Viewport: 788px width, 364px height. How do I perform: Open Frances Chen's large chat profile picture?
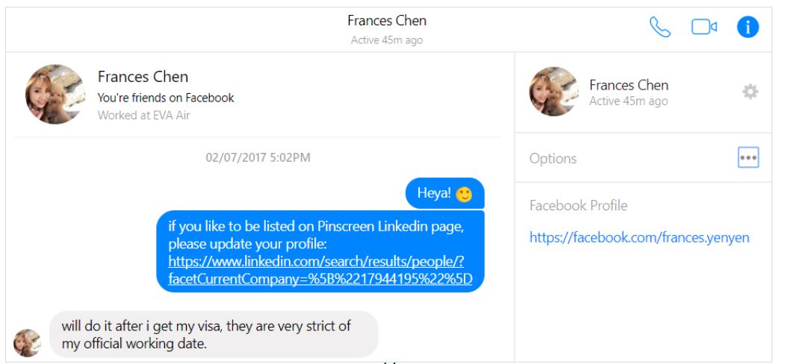click(x=55, y=94)
